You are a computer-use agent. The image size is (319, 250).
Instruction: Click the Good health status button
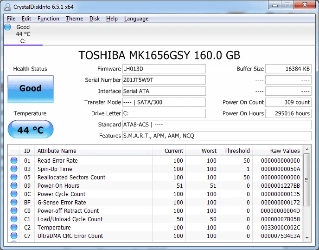(31, 88)
